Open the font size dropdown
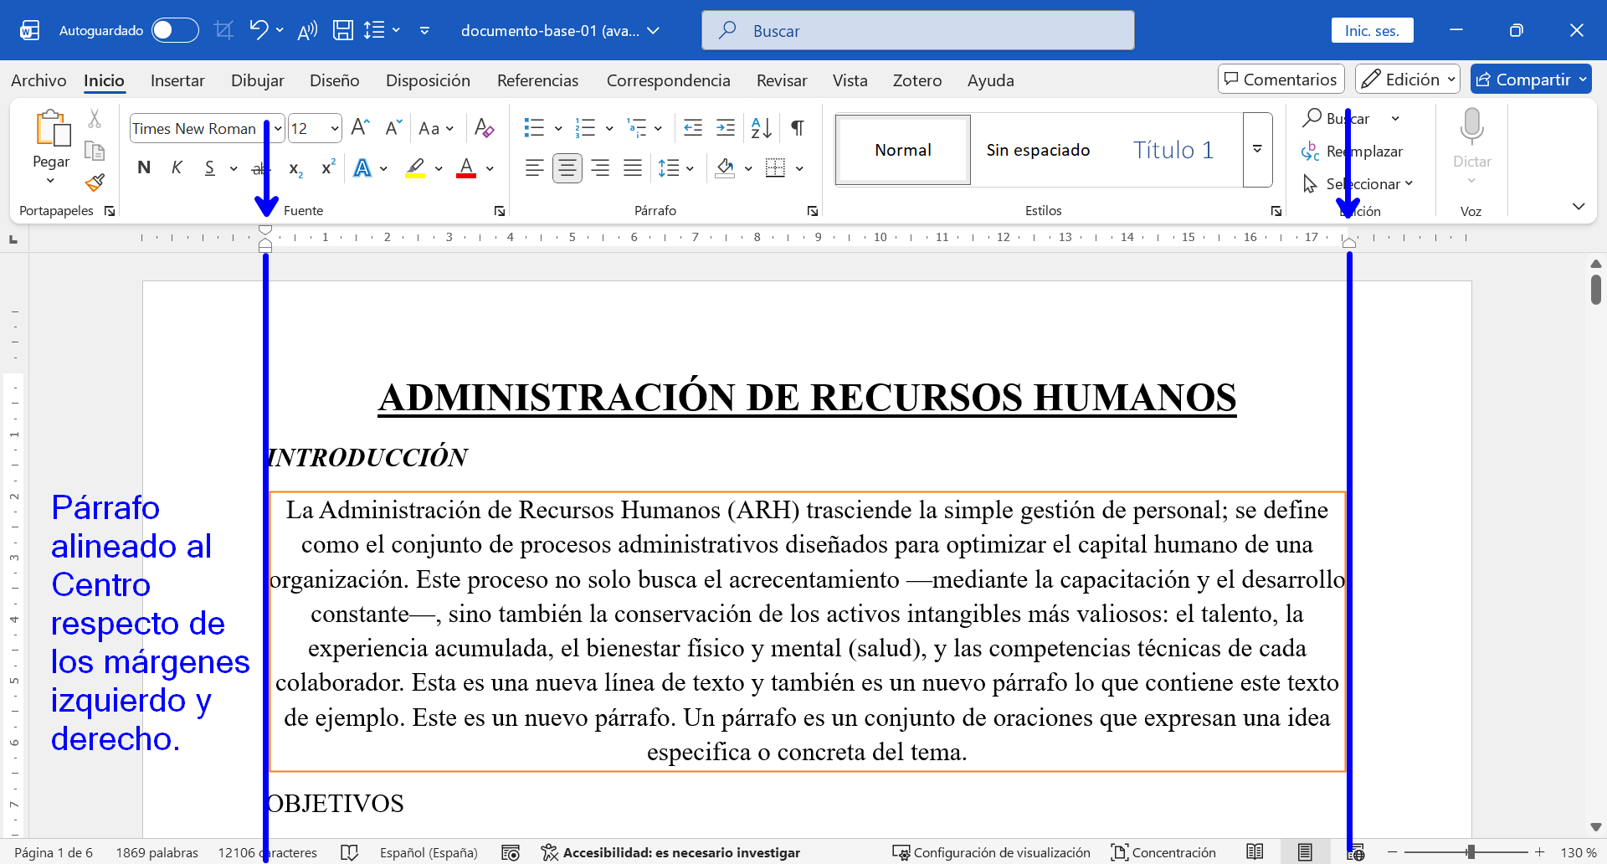1607x864 pixels. 331,127
